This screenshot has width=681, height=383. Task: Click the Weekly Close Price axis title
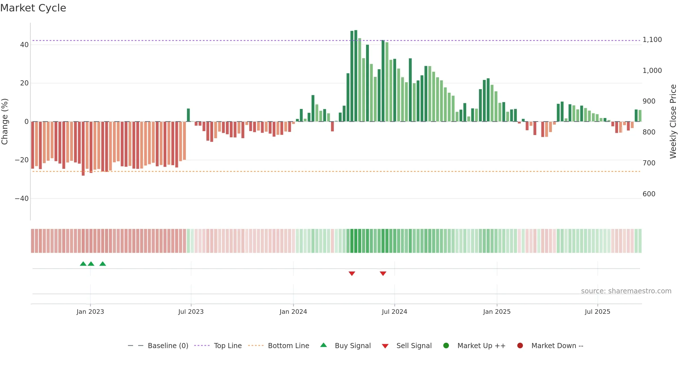click(673, 121)
